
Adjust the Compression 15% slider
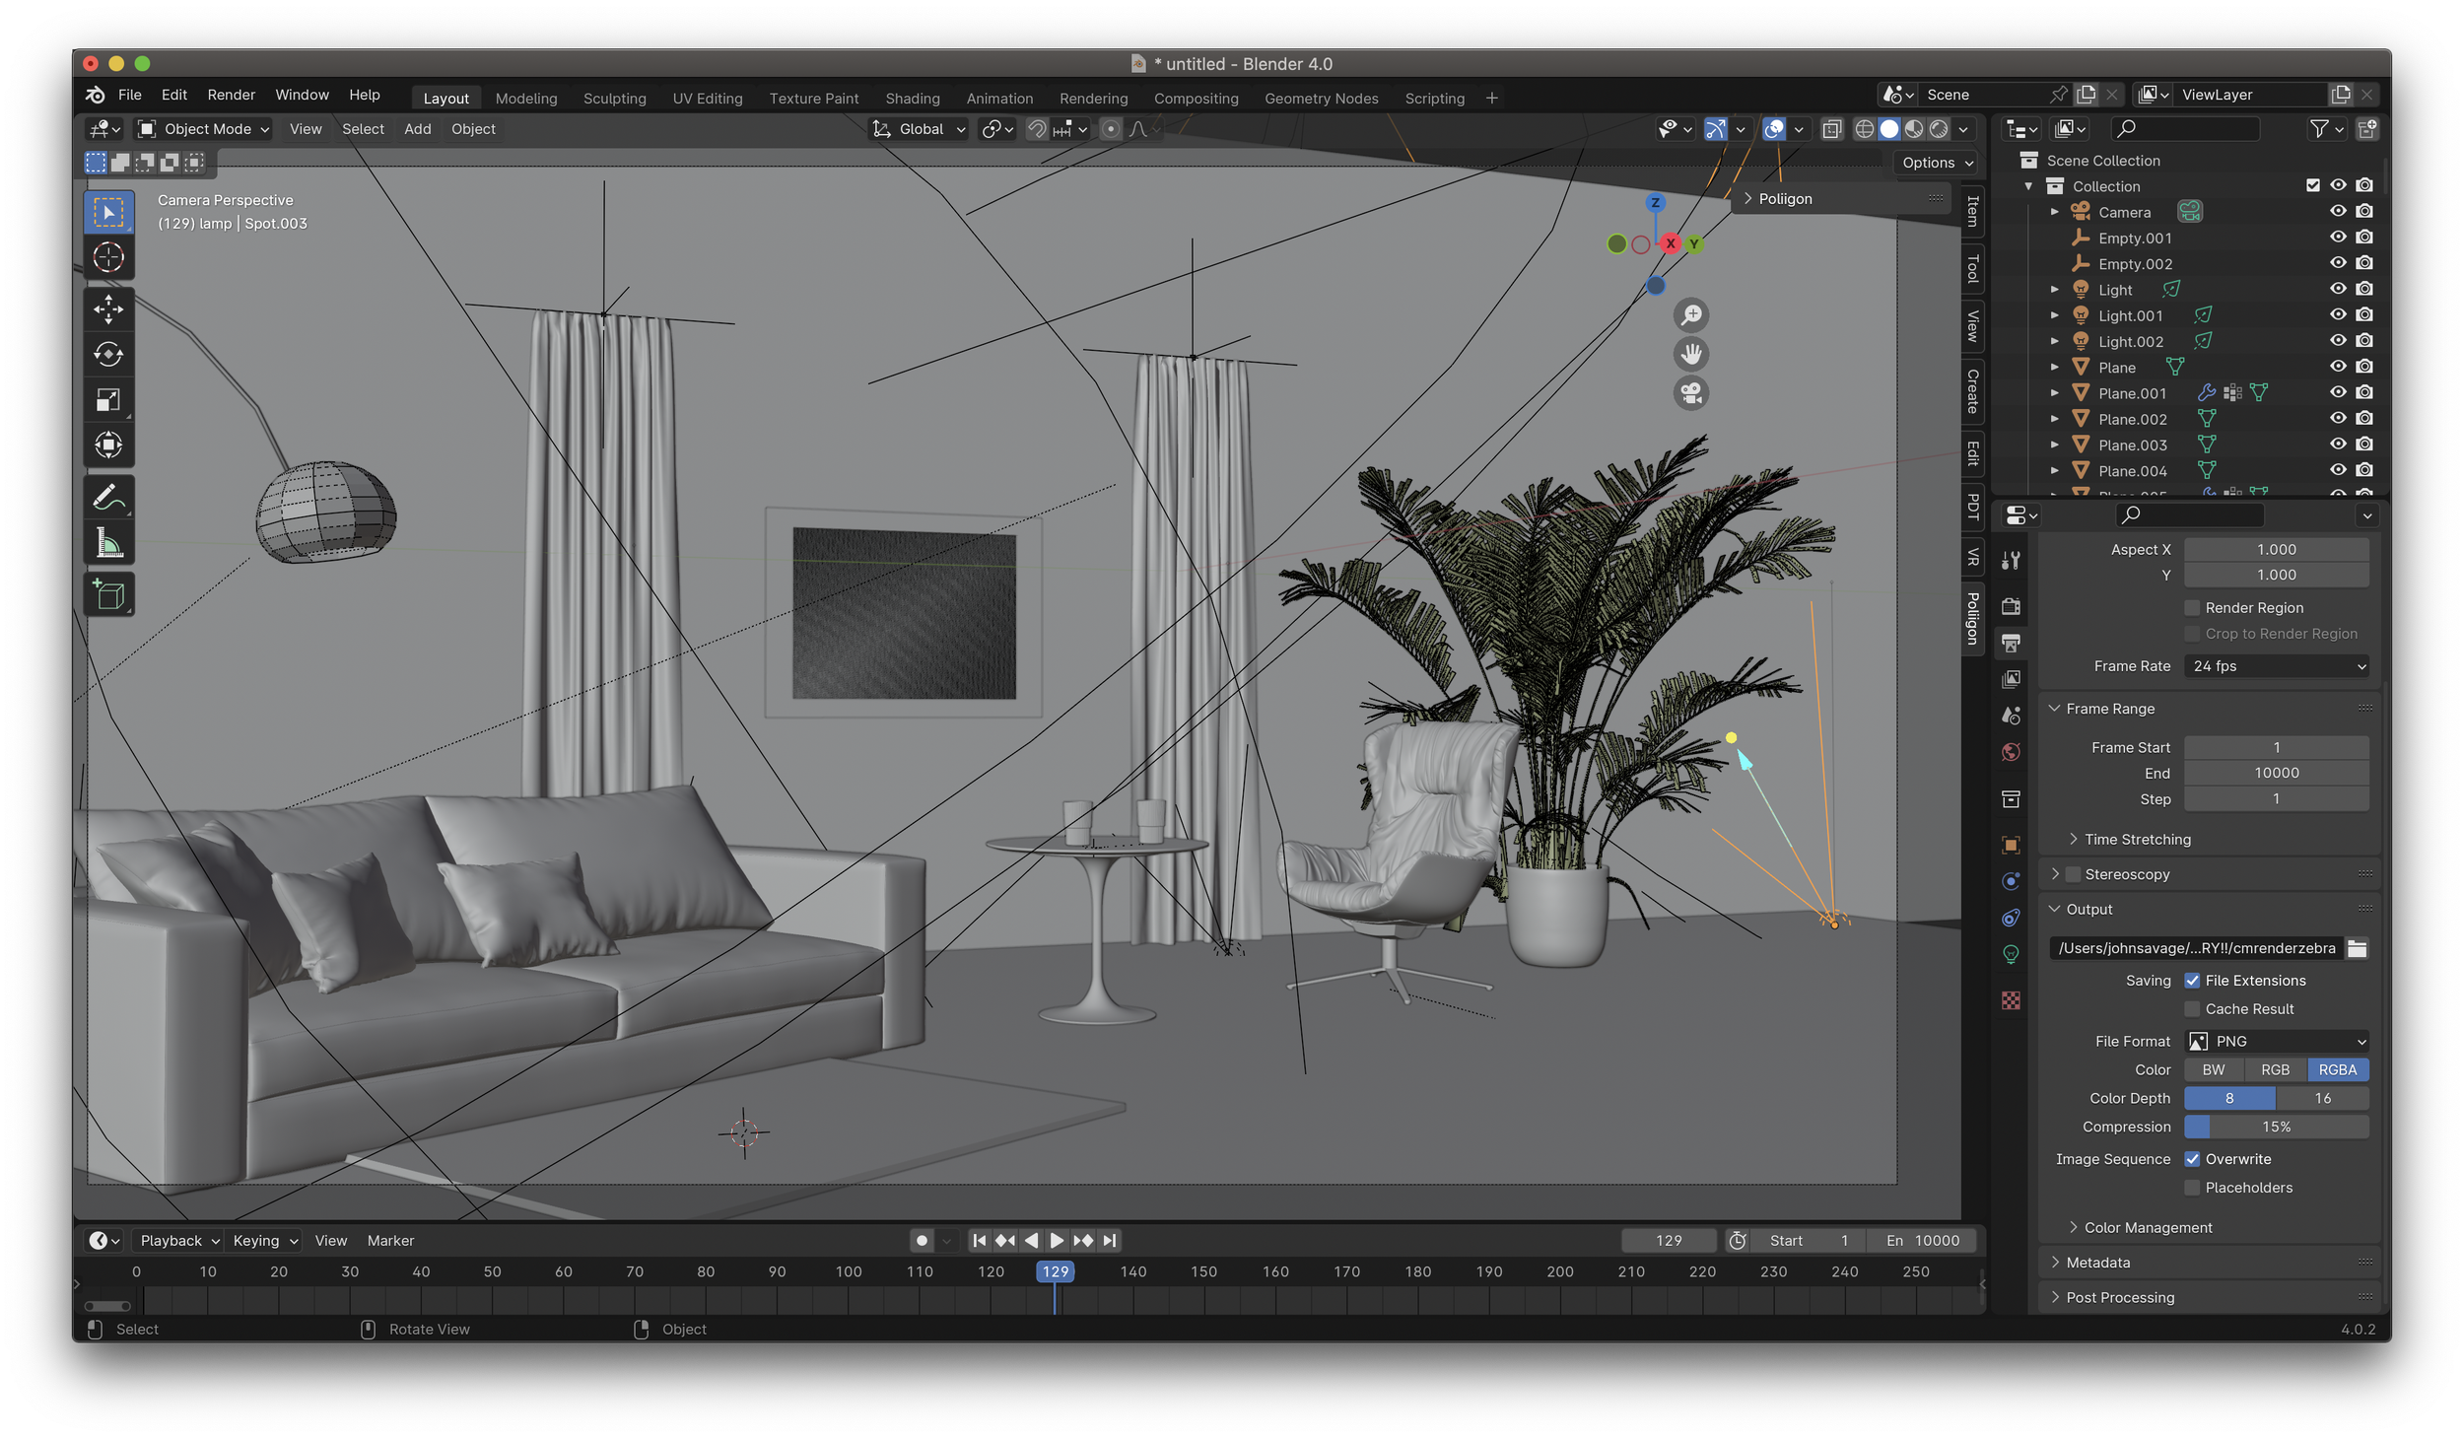pyautogui.click(x=2277, y=1127)
